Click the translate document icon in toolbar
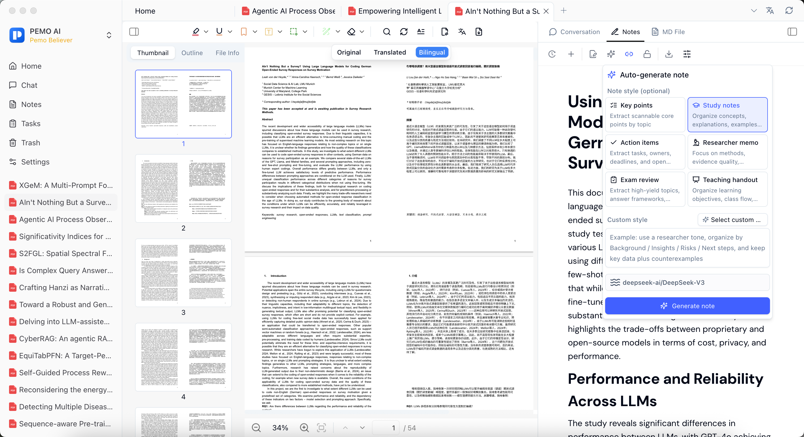804x437 pixels. click(462, 32)
